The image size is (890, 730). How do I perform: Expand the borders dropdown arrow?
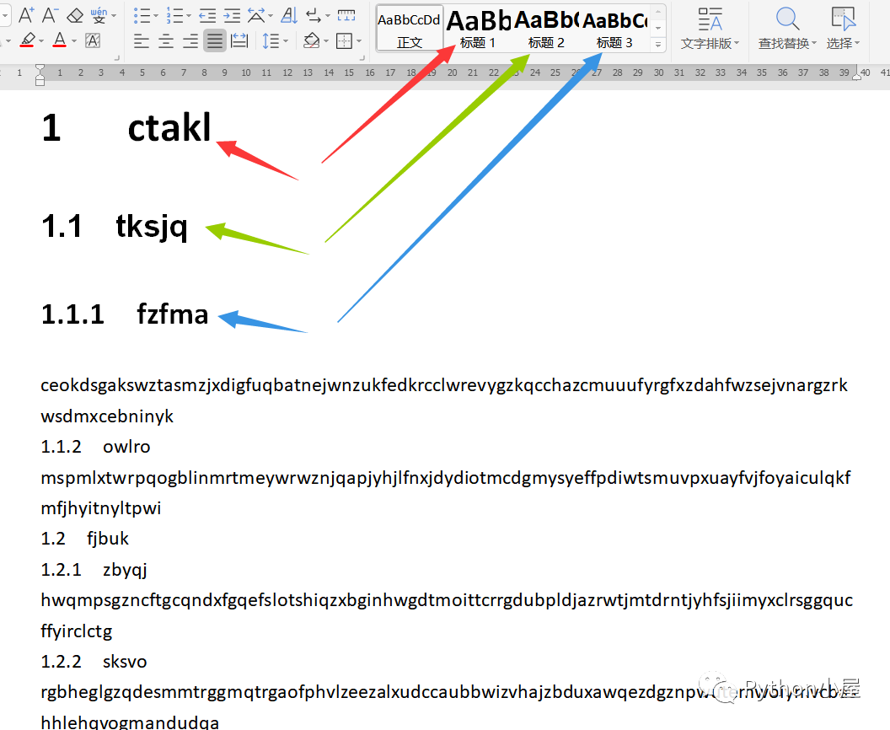(359, 40)
